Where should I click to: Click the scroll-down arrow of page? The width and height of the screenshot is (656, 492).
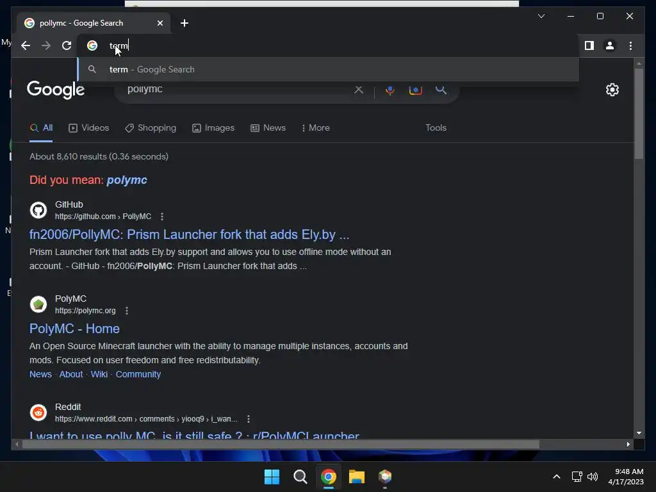(639, 433)
